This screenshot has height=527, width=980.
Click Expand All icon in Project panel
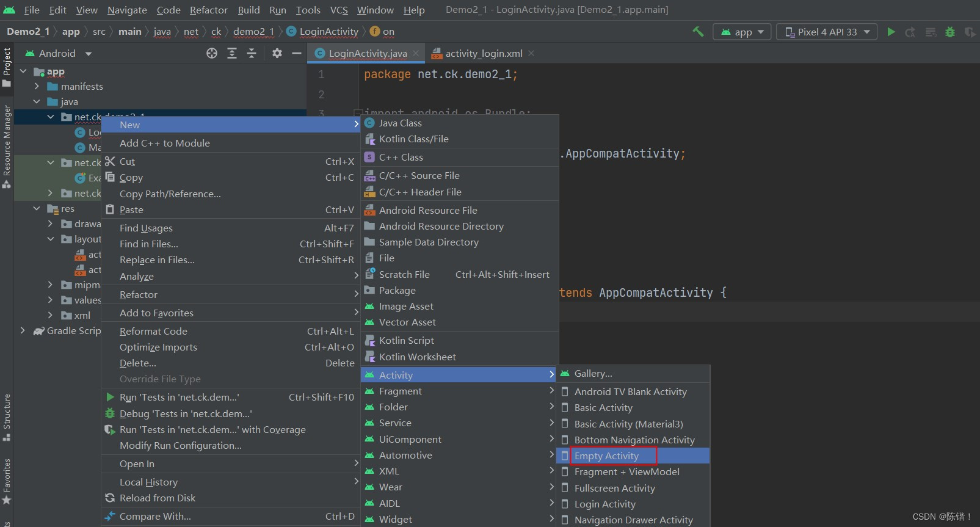(232, 53)
